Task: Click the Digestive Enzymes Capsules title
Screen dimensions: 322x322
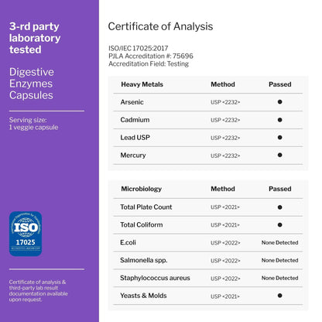Action: (32, 84)
